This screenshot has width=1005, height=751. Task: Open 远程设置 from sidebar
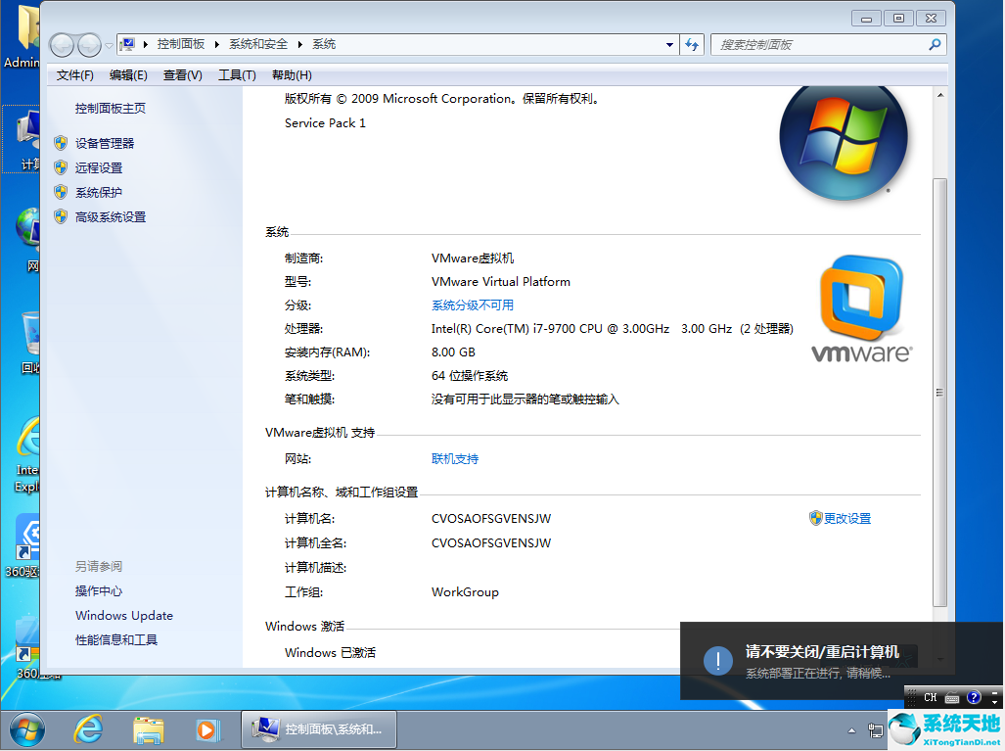[99, 168]
